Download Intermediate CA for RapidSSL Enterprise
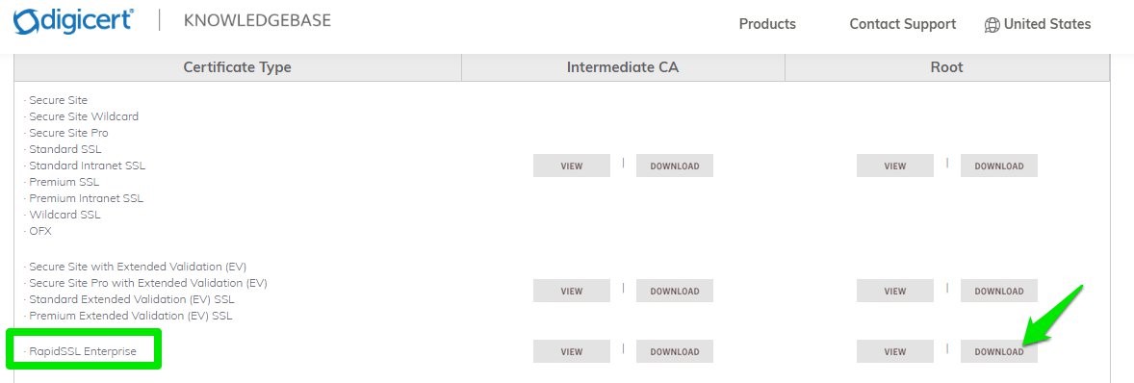The width and height of the screenshot is (1134, 383). click(x=675, y=352)
